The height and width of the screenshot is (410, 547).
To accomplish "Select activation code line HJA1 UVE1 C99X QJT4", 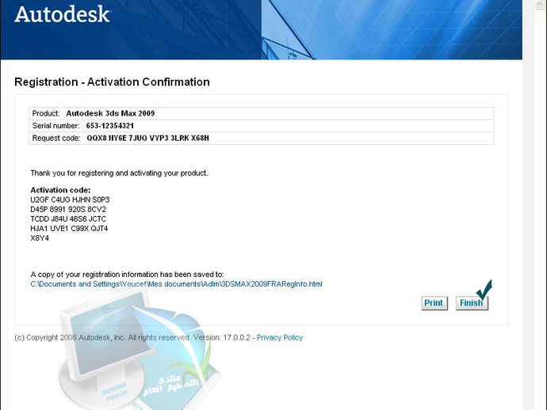I will coord(69,229).
